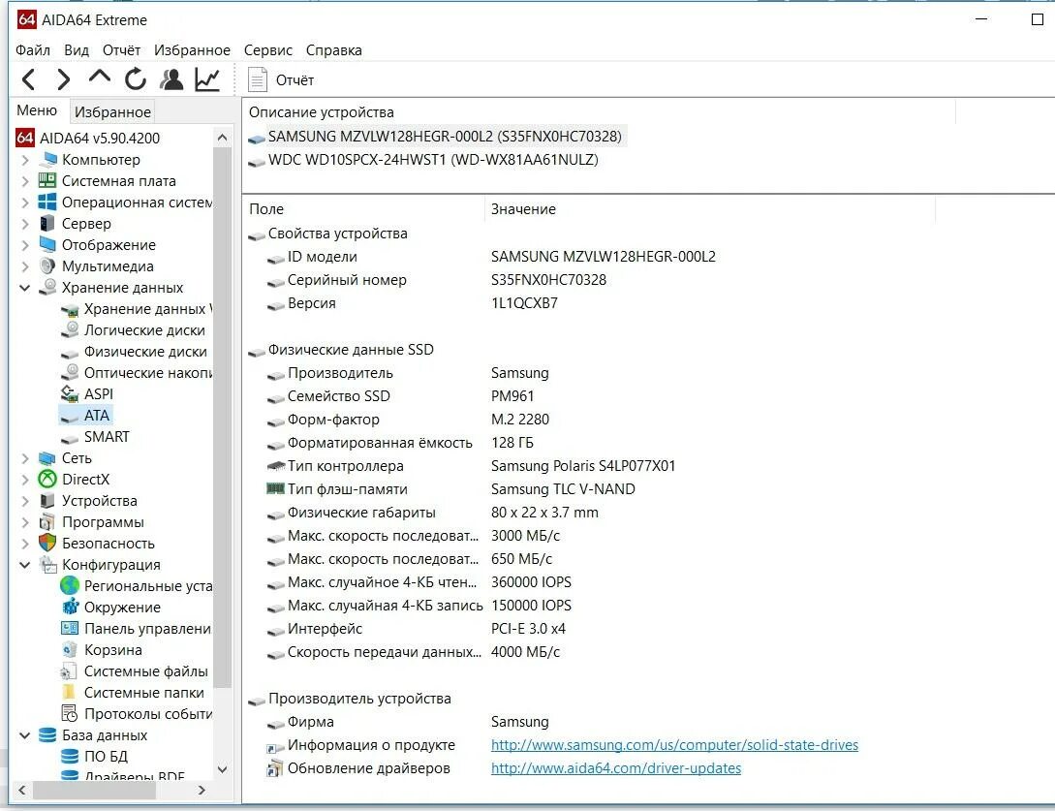Open the Сервис menu
This screenshot has width=1055, height=811.
[267, 50]
